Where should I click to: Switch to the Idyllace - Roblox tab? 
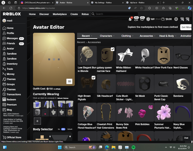pos(142,3)
